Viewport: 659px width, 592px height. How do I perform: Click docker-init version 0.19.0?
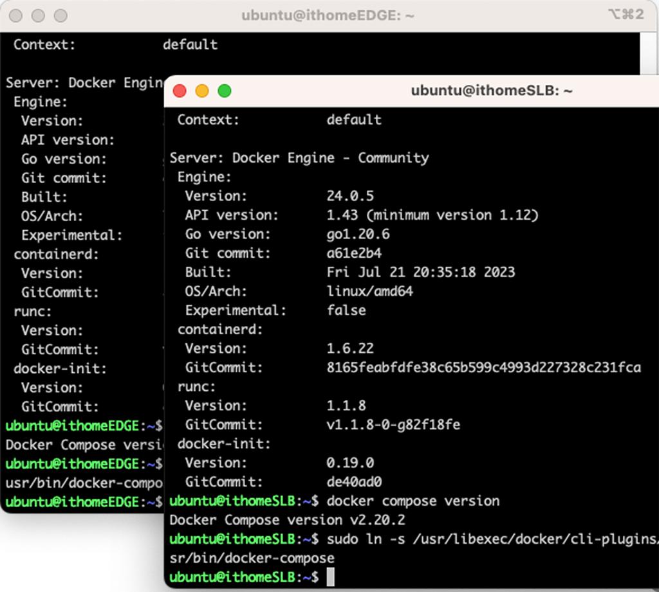click(350, 463)
